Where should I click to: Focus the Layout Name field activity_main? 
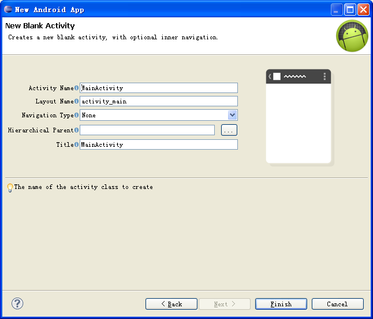[x=159, y=101]
